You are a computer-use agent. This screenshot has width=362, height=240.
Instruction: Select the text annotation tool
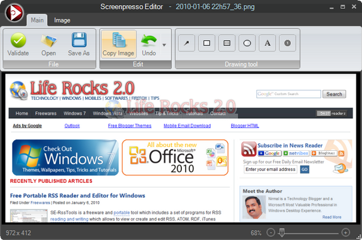point(268,43)
